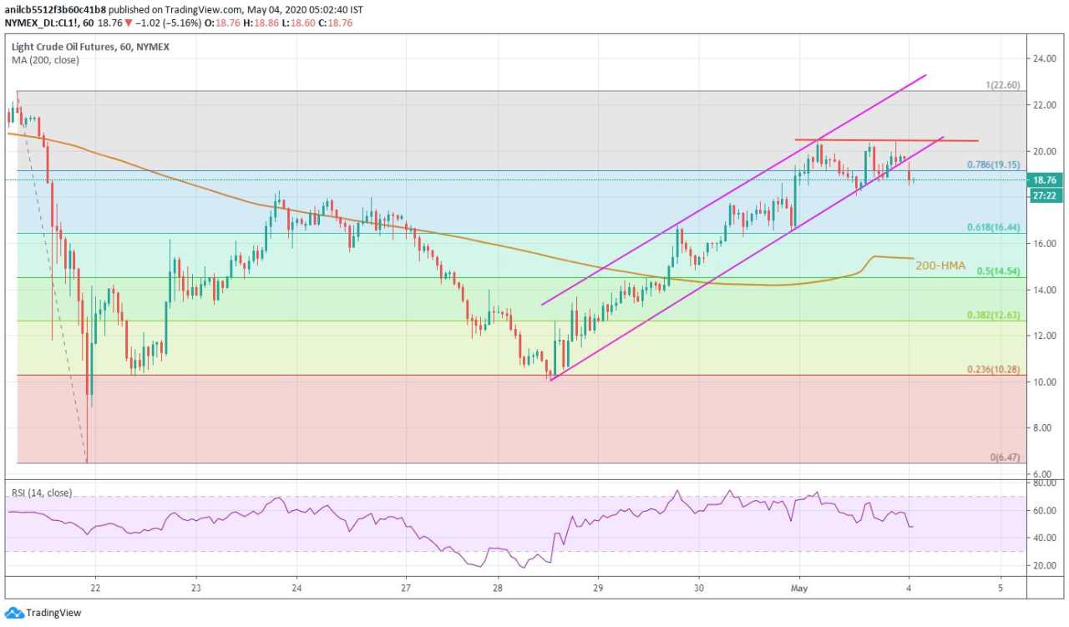1069x627 pixels.
Task: Click the May date marker on time axis
Action: pos(799,588)
